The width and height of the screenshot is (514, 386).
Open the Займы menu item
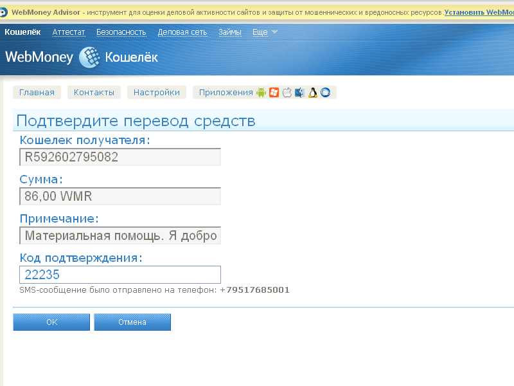[230, 32]
